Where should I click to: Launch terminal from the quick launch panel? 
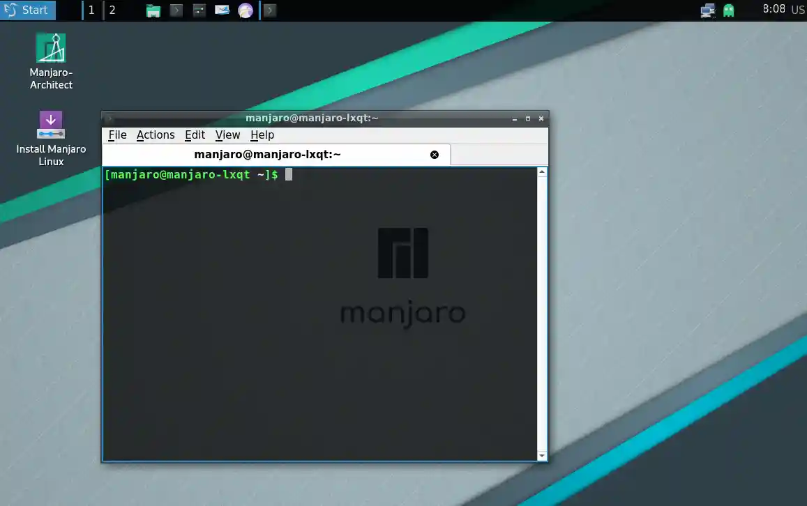pos(176,10)
